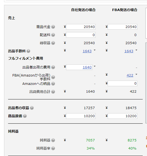The width and height of the screenshot is (147, 156).
Task: Open the help icon beside 出品者の収益
Action: coord(32,108)
